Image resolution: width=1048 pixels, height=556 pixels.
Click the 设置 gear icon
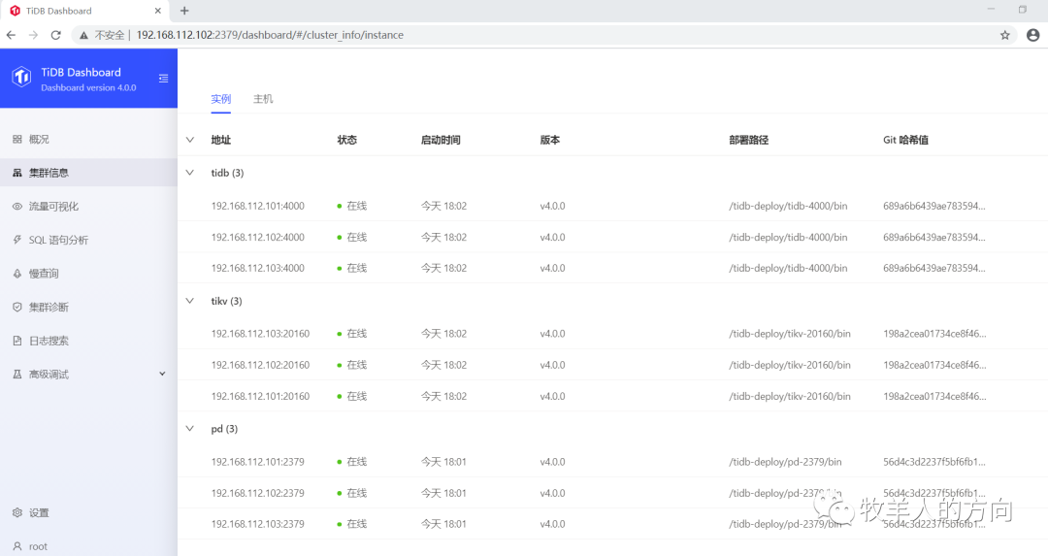17,512
